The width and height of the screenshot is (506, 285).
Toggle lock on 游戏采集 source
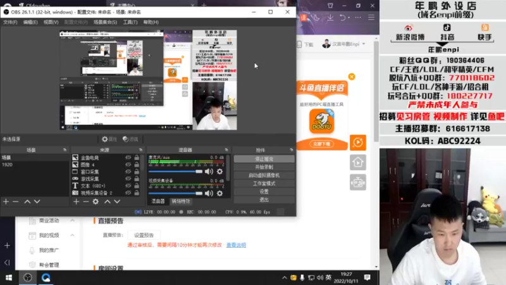(137, 179)
